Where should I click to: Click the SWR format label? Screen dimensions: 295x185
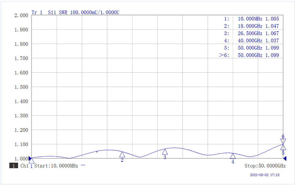tap(64, 12)
